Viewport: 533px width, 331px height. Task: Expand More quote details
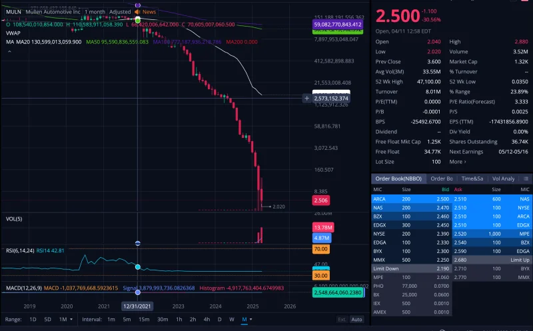tap(458, 162)
